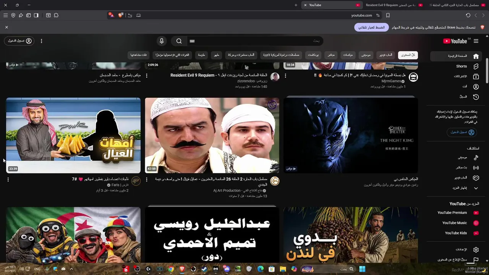489x275 pixels.
Task: Start voice search with microphone
Action: pyautogui.click(x=162, y=41)
